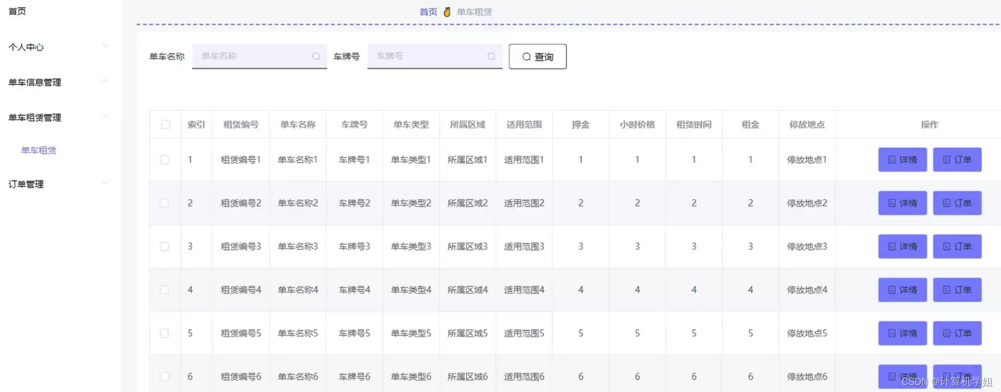The width and height of the screenshot is (1001, 392).
Task: Check the box for row 6
Action: point(165,376)
